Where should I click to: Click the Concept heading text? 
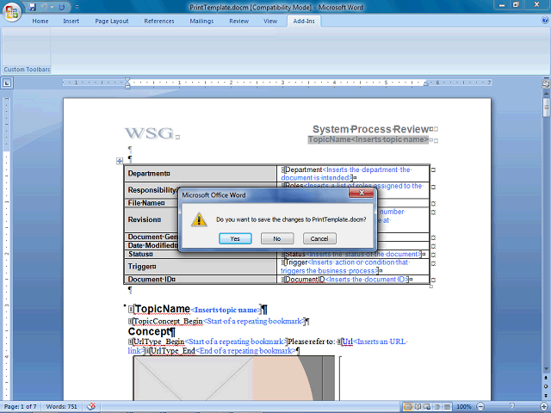149,331
